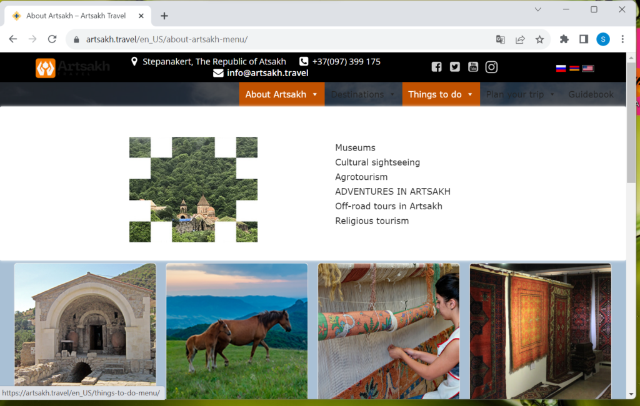Open the Guidebook link in navigation
This screenshot has height=406, width=640.
tap(591, 94)
